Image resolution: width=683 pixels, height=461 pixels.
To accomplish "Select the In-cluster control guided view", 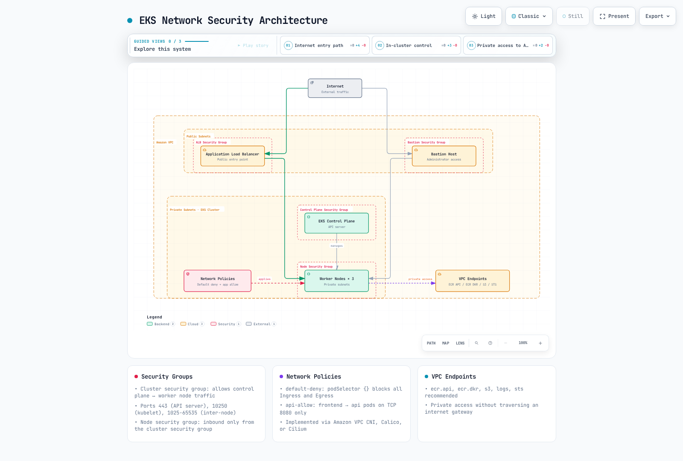I will point(416,45).
